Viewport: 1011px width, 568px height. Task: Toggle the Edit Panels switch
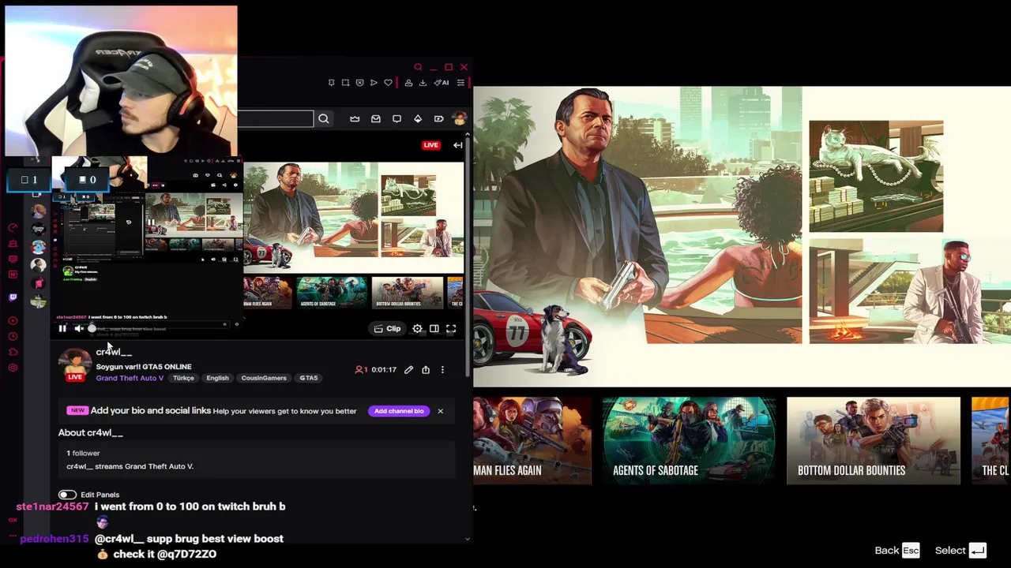click(67, 495)
